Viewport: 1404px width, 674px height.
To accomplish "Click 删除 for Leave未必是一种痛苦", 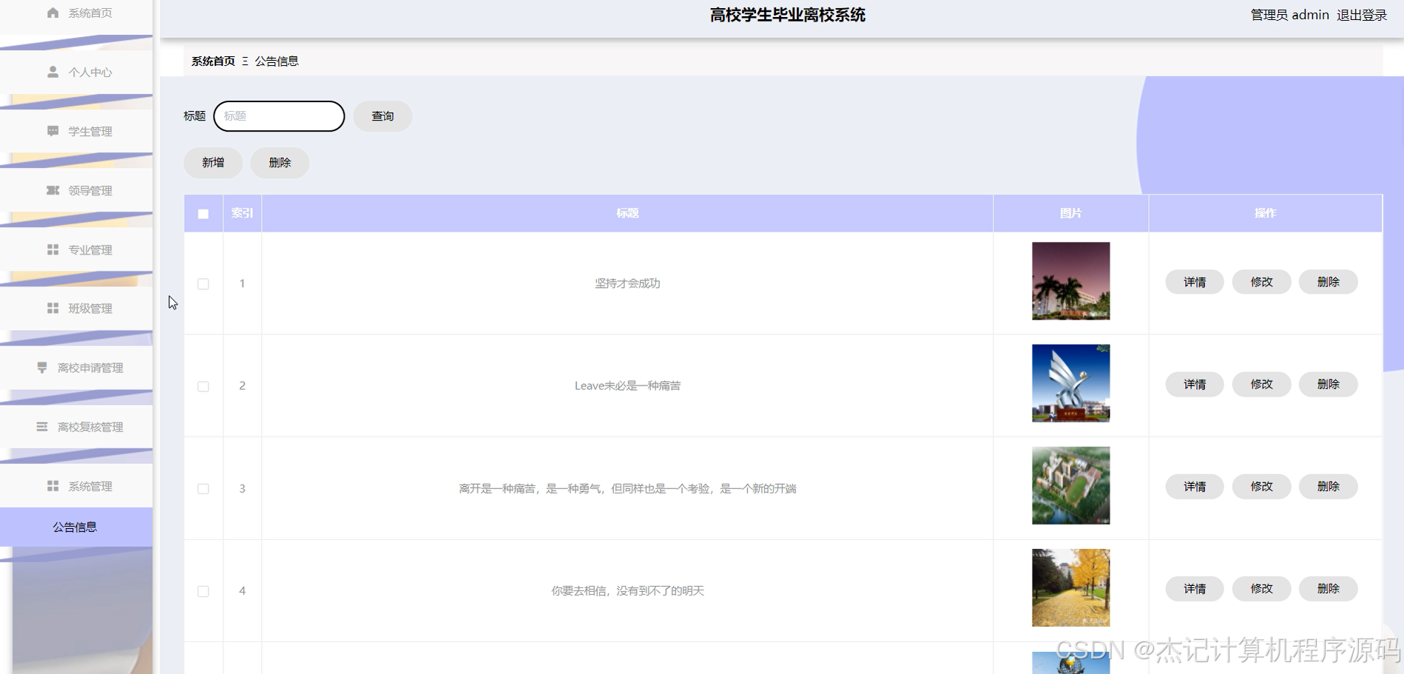I will pyautogui.click(x=1329, y=384).
